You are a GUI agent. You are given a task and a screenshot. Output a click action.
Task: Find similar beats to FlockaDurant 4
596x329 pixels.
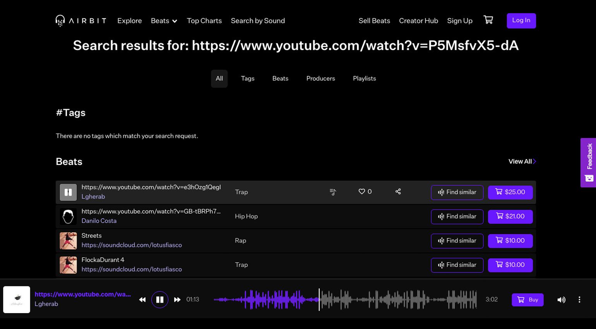(457, 265)
